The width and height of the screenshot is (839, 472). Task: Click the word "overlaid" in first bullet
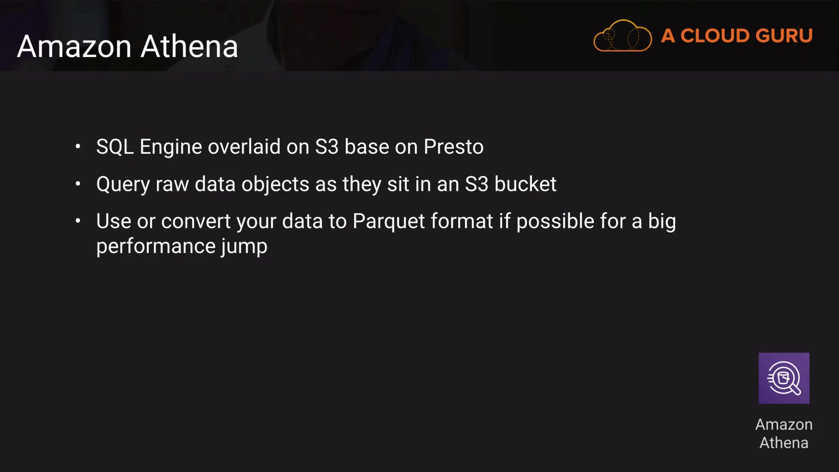point(244,147)
